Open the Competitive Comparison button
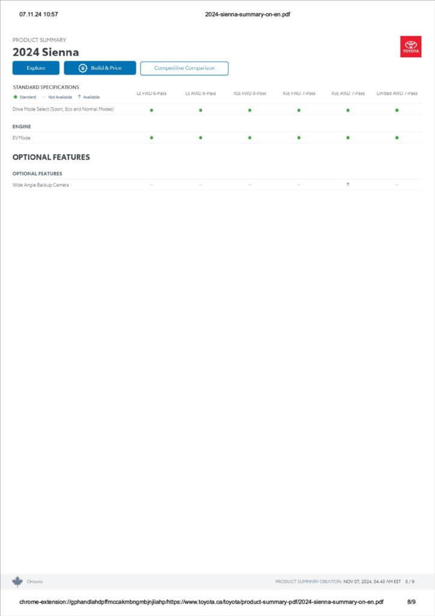 184,68
